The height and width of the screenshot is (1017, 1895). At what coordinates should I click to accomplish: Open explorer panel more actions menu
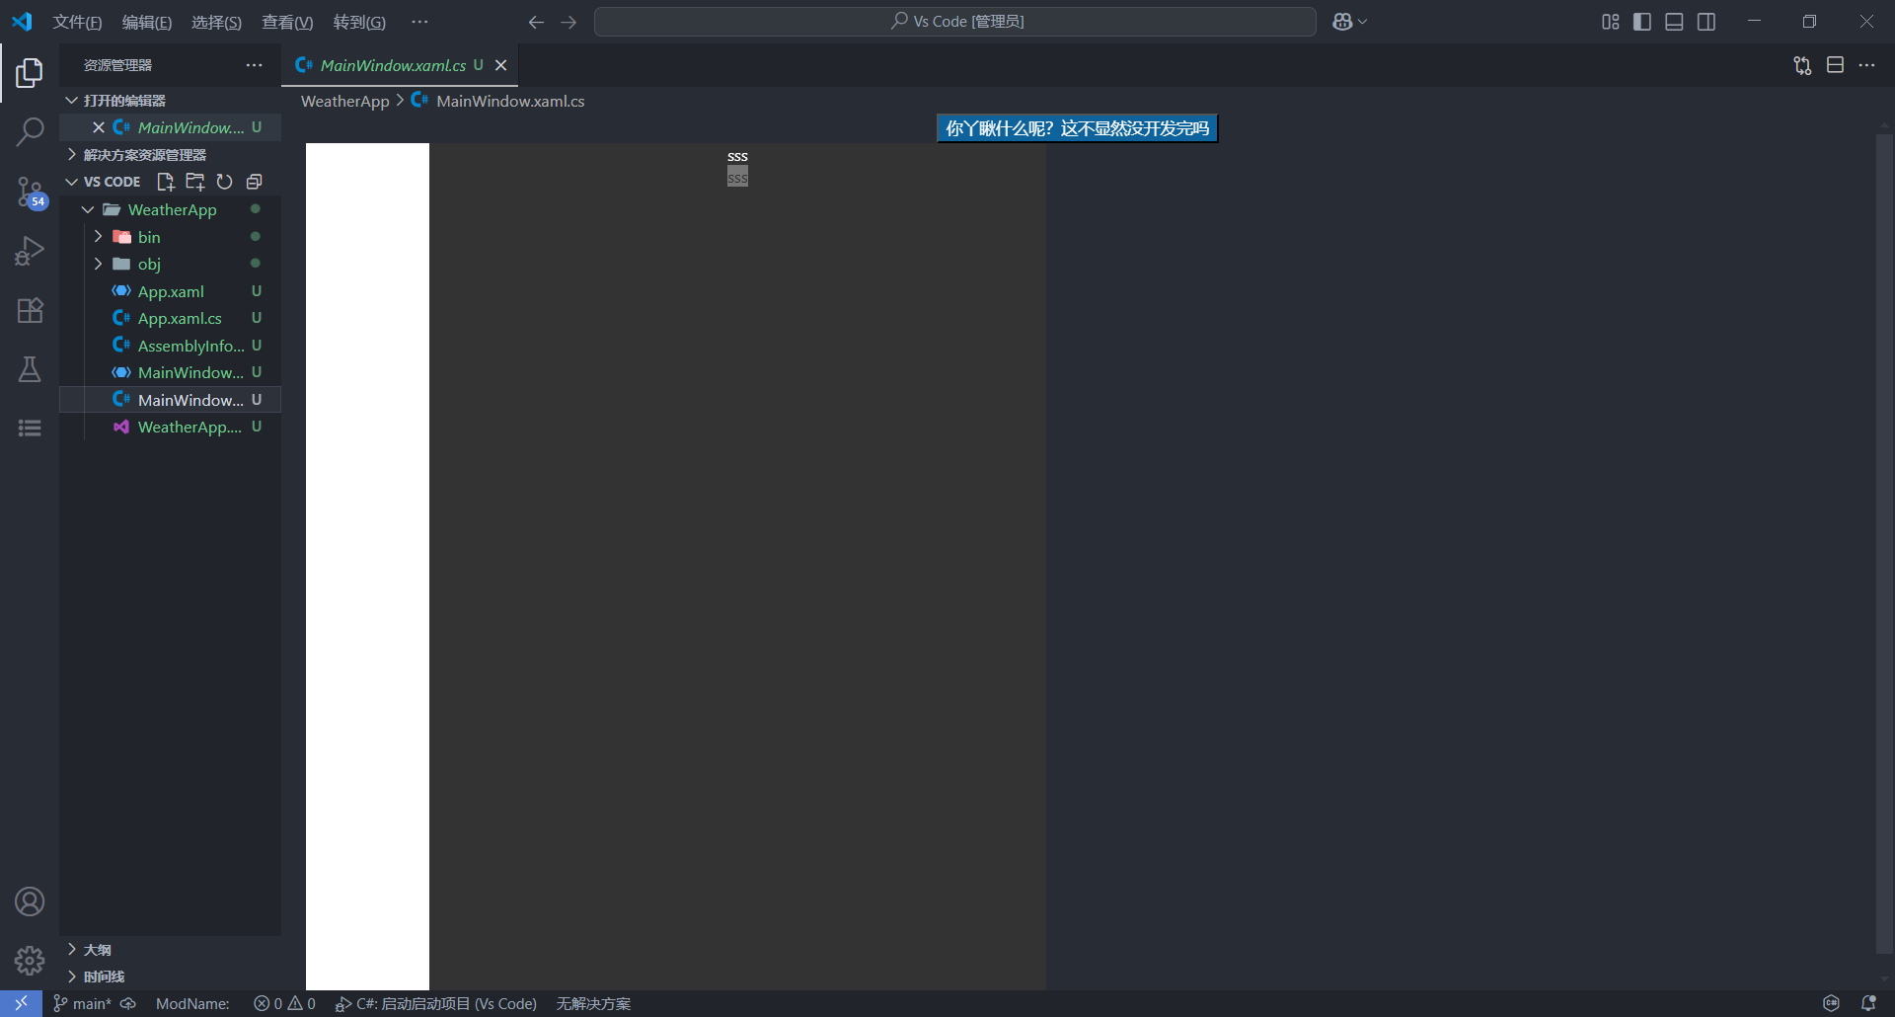click(x=254, y=65)
